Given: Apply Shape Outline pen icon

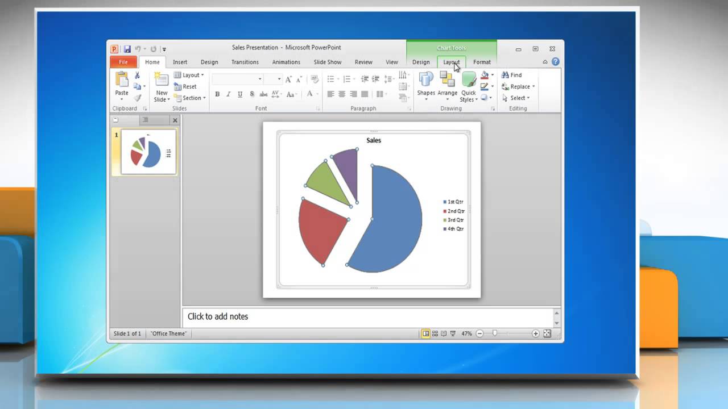Looking at the screenshot, I should pos(484,86).
